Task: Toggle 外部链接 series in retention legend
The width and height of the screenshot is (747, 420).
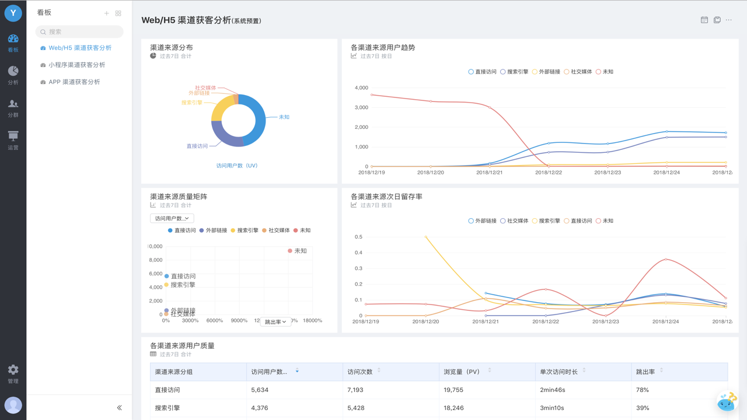Action: click(482, 221)
